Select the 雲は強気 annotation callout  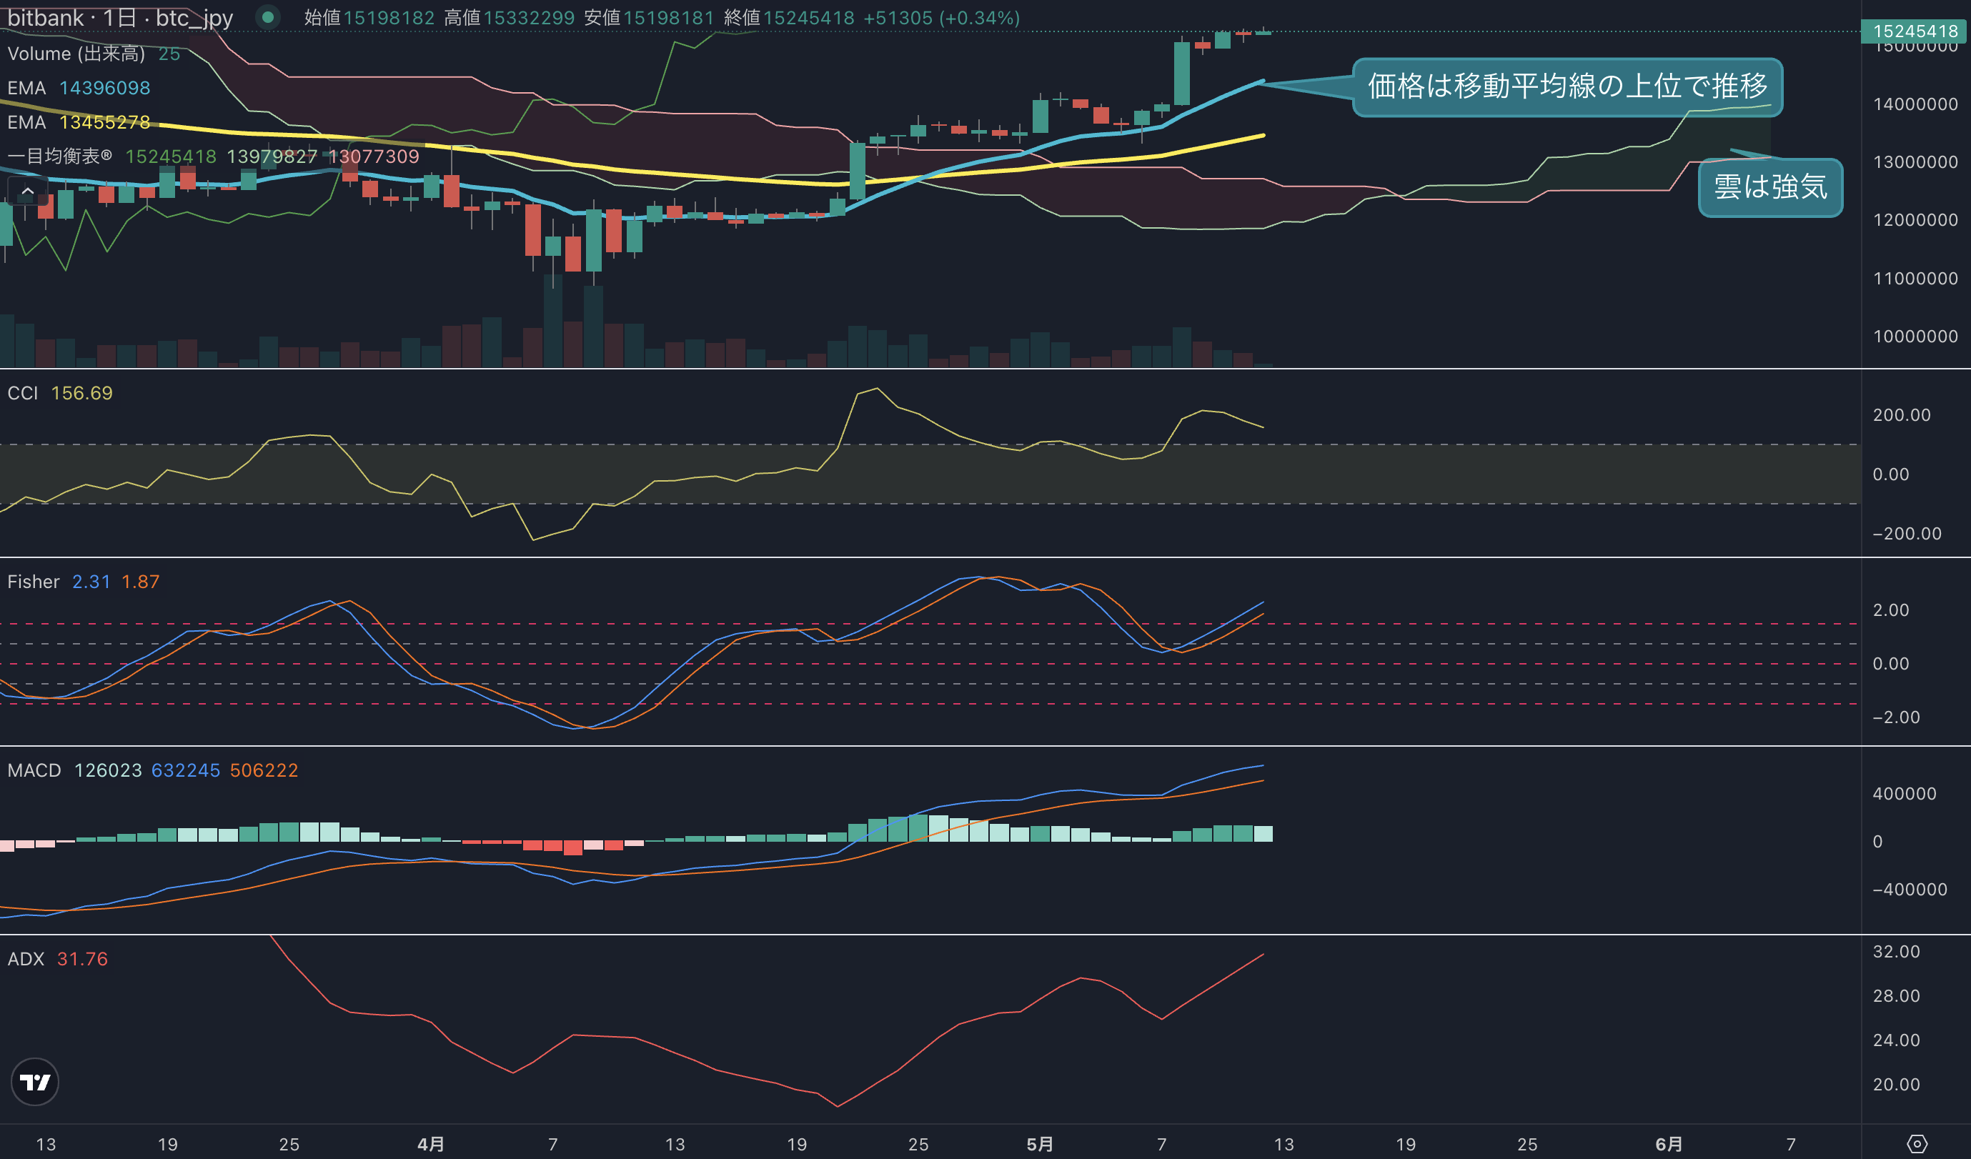(x=1771, y=187)
